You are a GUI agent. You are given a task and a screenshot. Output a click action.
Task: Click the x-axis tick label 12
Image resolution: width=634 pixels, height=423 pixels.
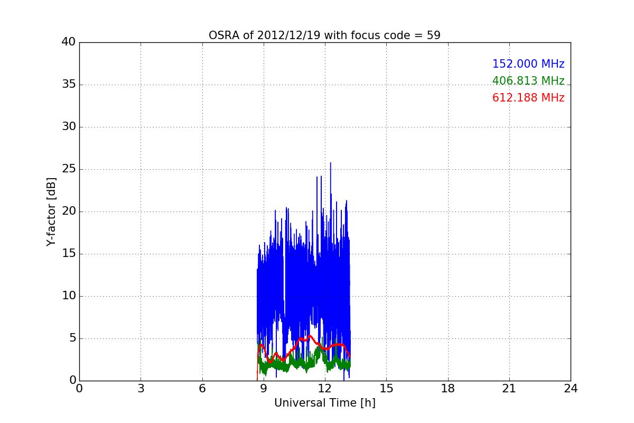tap(325, 389)
